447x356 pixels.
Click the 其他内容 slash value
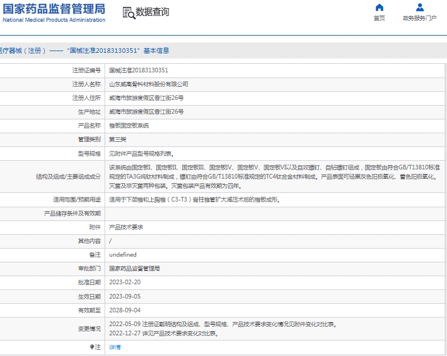(110, 241)
